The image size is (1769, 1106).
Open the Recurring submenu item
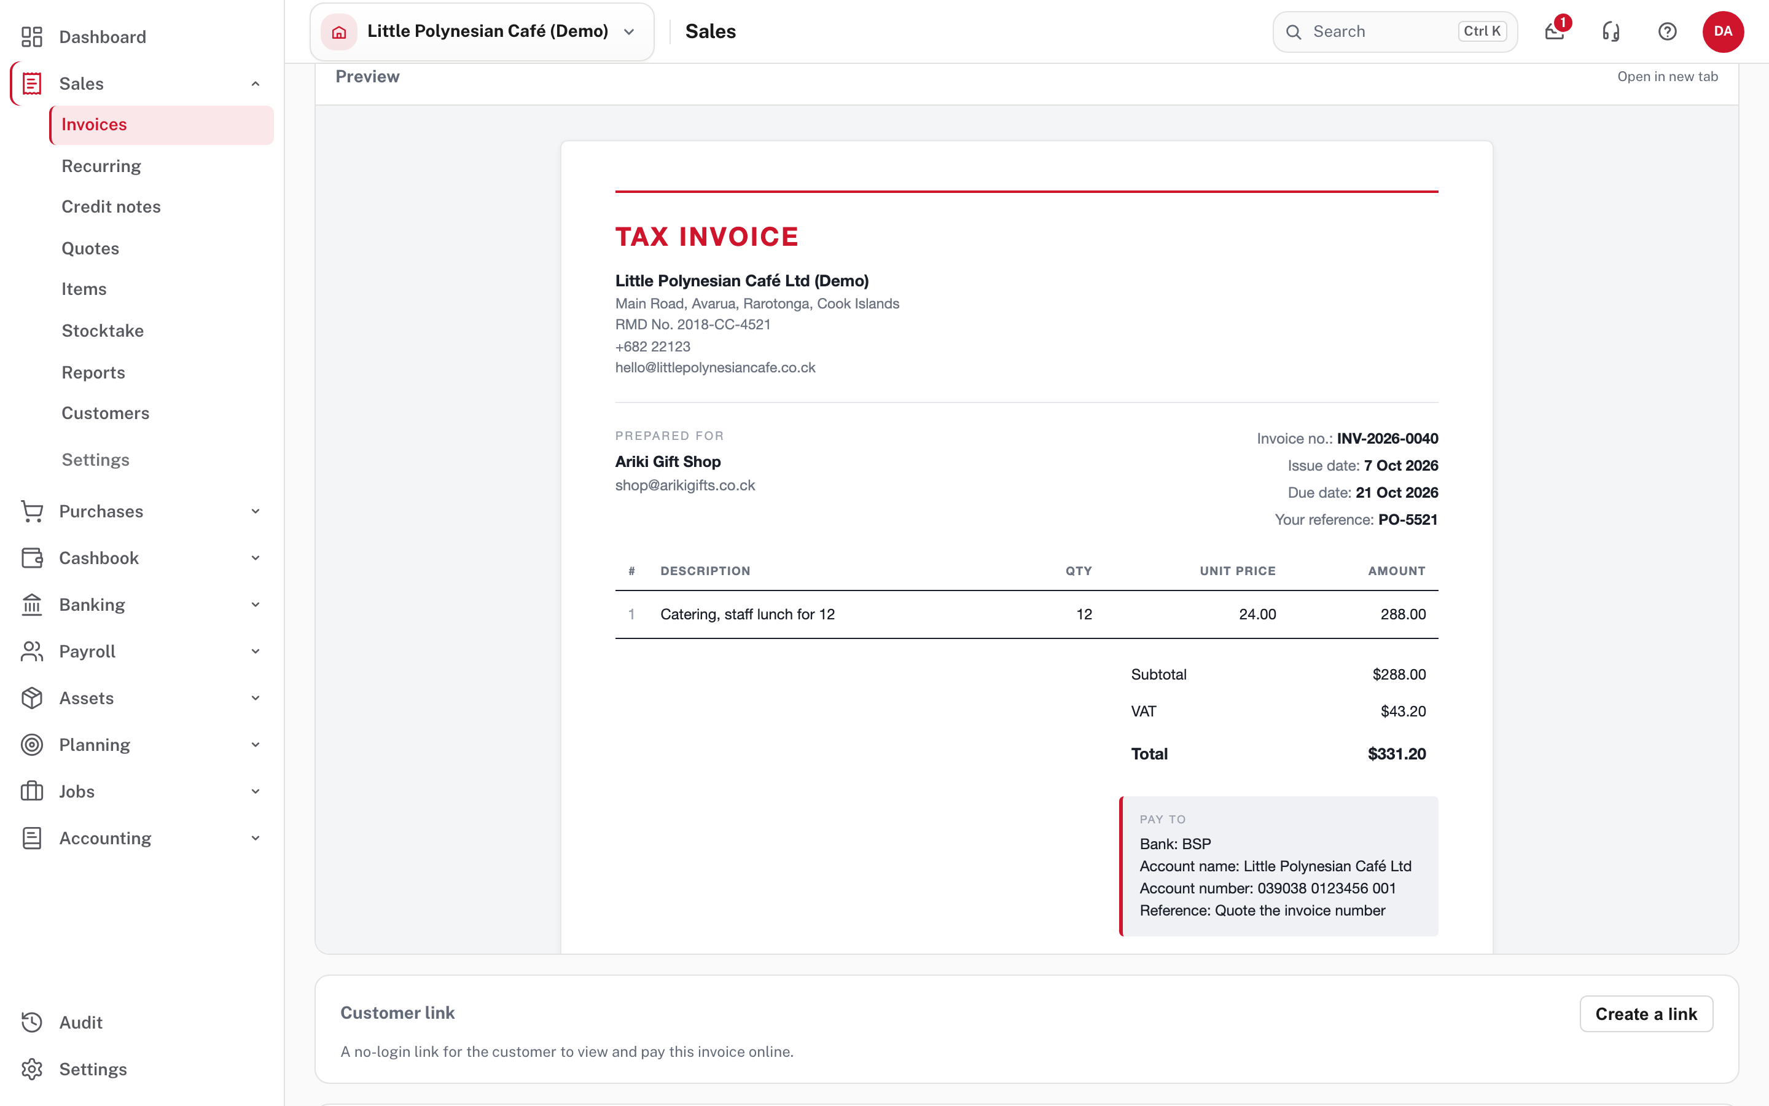point(101,166)
